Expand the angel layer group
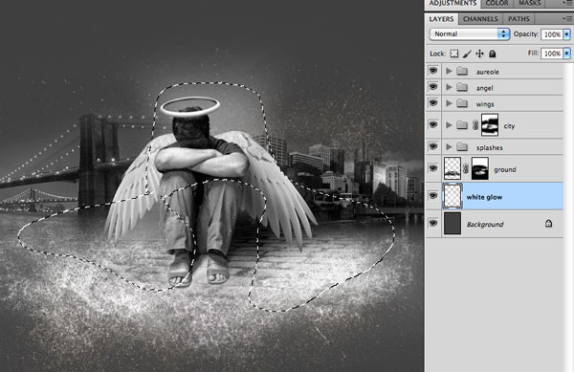 [449, 87]
